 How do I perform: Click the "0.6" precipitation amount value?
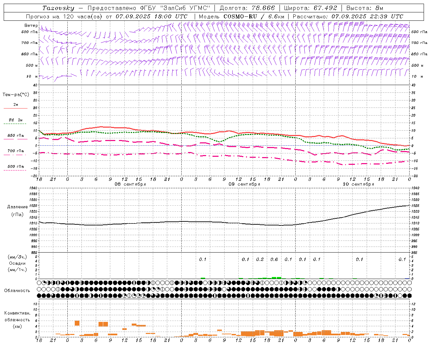274,259
